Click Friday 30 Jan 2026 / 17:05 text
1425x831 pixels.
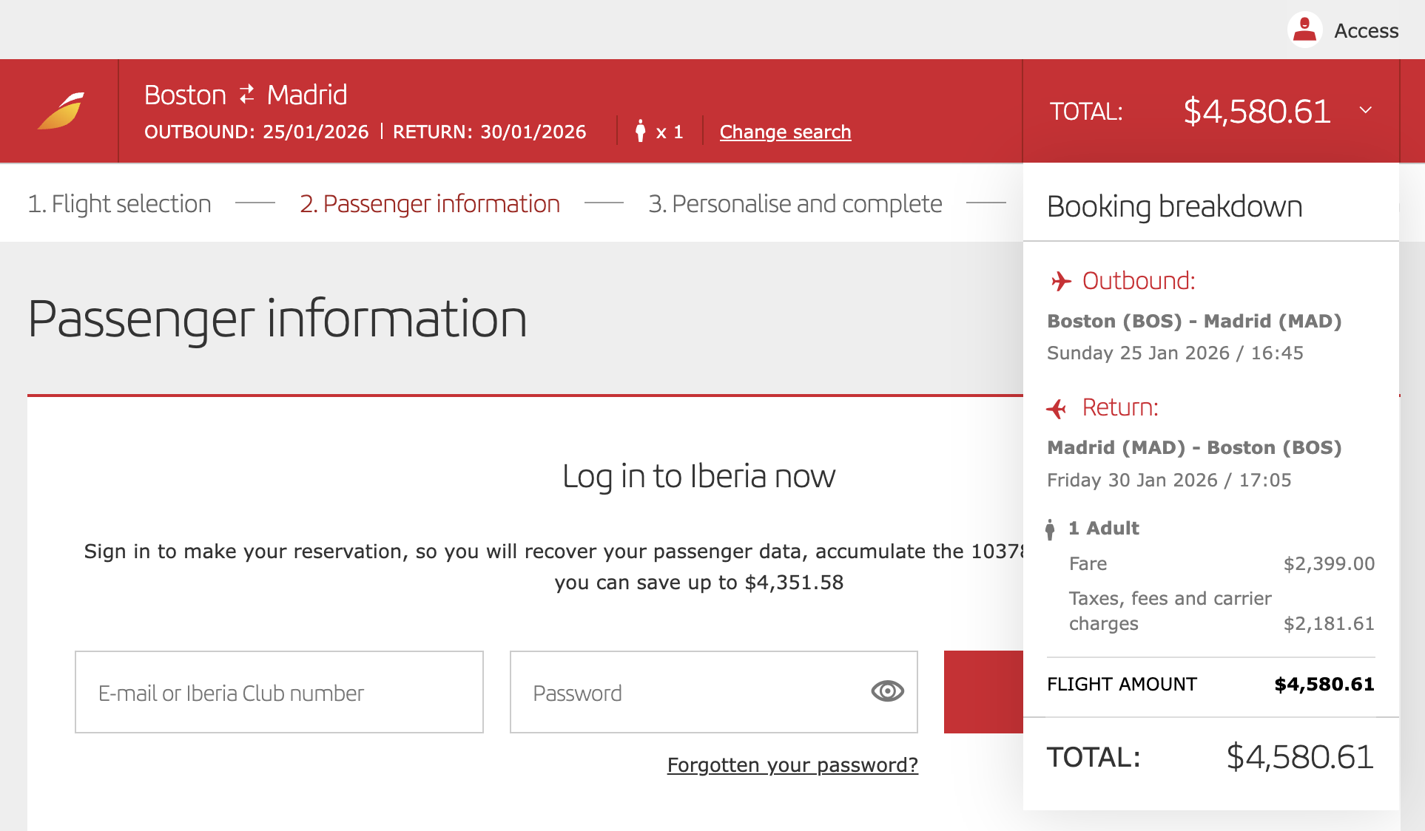pos(1169,480)
